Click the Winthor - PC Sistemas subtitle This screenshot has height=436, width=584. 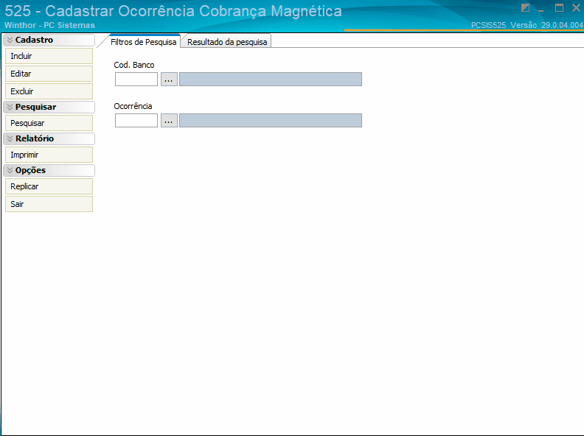click(49, 25)
